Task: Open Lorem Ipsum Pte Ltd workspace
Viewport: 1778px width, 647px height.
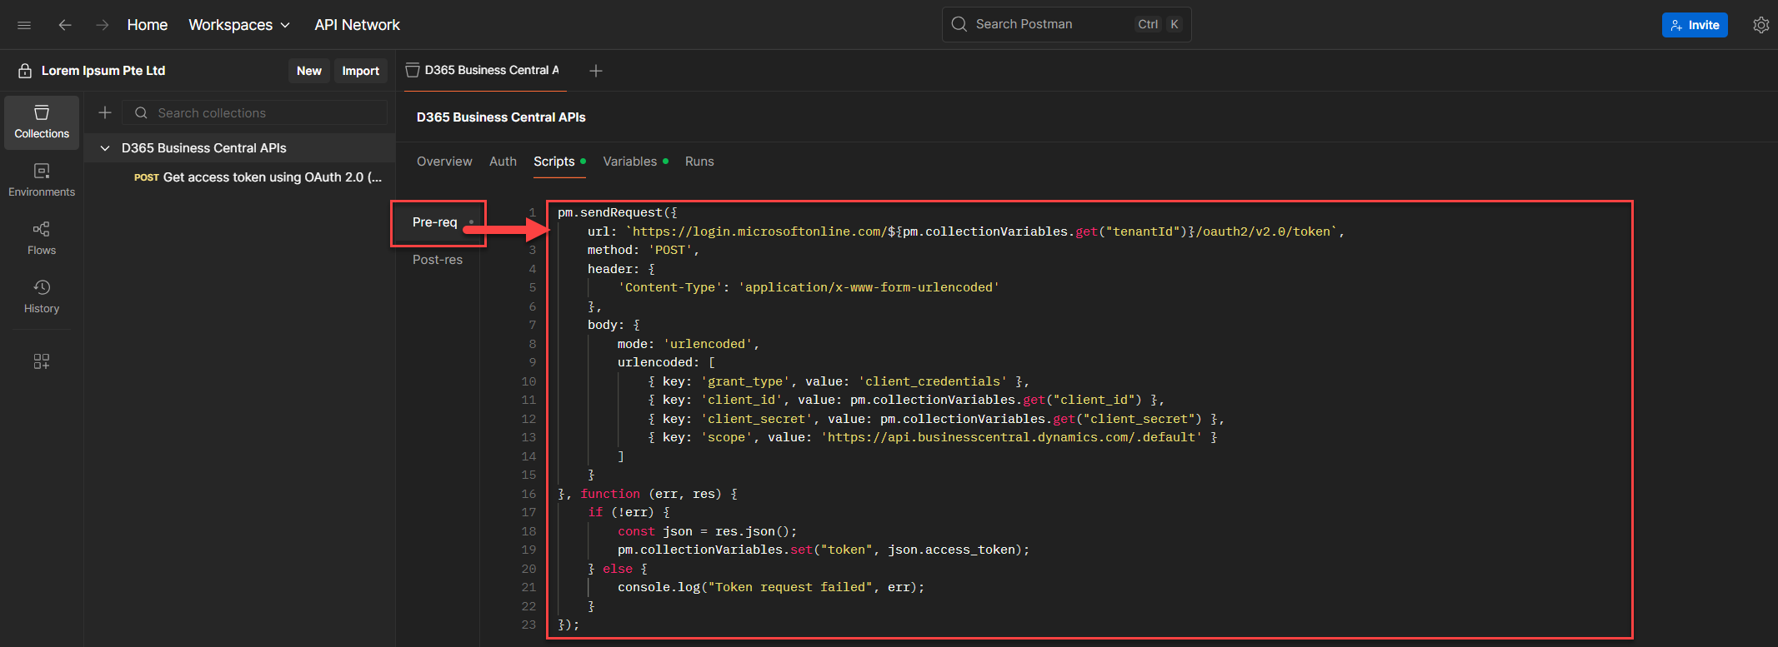Action: point(103,71)
